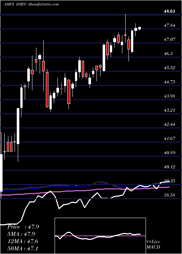Click the 39.35 price axis label
The image size is (182, 254).
coord(170,181)
